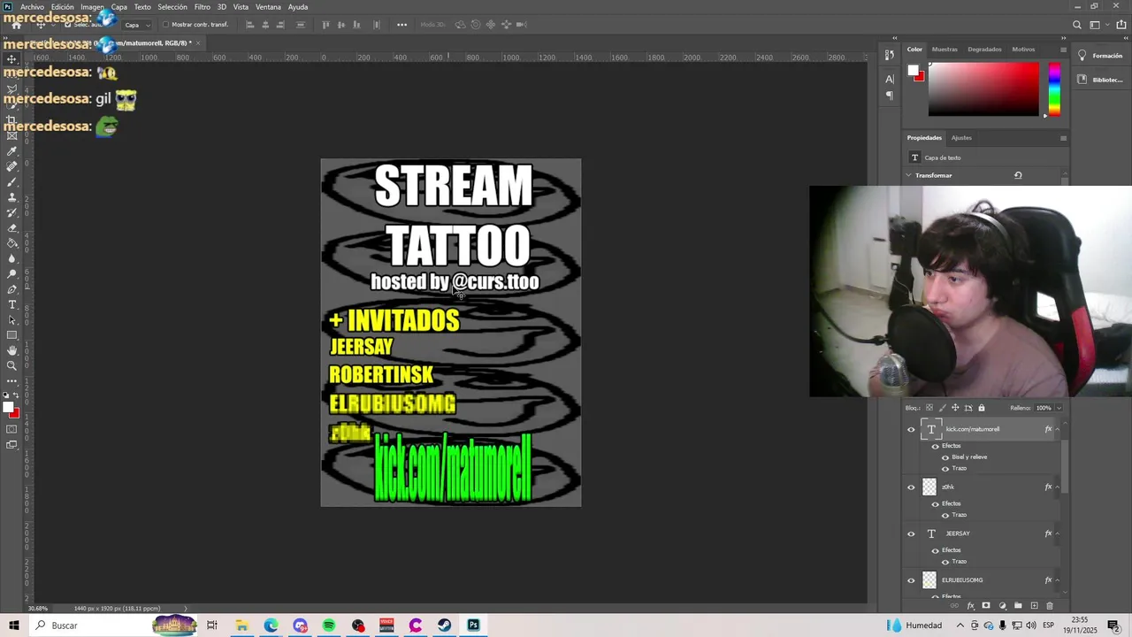This screenshot has height=637, width=1132.
Task: Click the Reset transform icon in Properties
Action: (x=1018, y=175)
